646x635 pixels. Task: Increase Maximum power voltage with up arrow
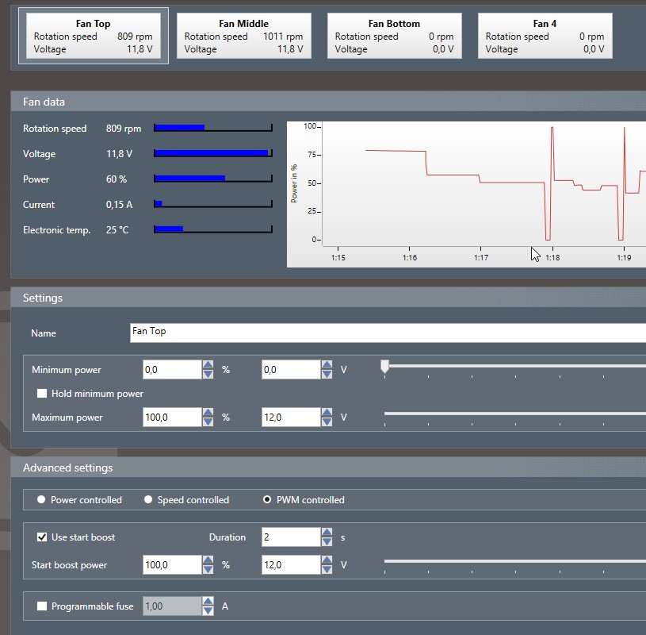pos(327,412)
